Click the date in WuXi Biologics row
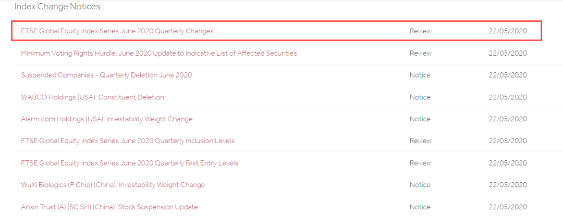Screen dimensions: 563x216 (x=508, y=185)
